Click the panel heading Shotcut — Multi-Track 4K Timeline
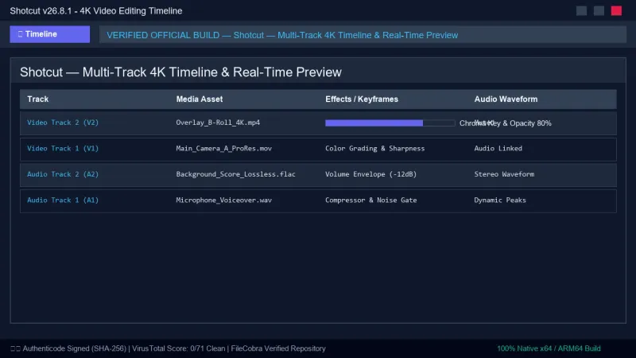The image size is (636, 358). point(181,72)
